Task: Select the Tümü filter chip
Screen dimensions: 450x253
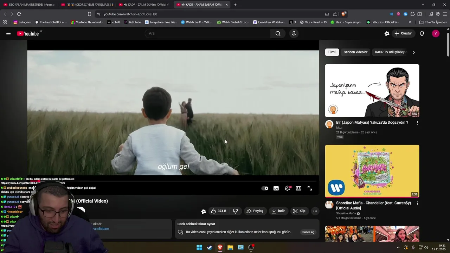Action: click(332, 52)
